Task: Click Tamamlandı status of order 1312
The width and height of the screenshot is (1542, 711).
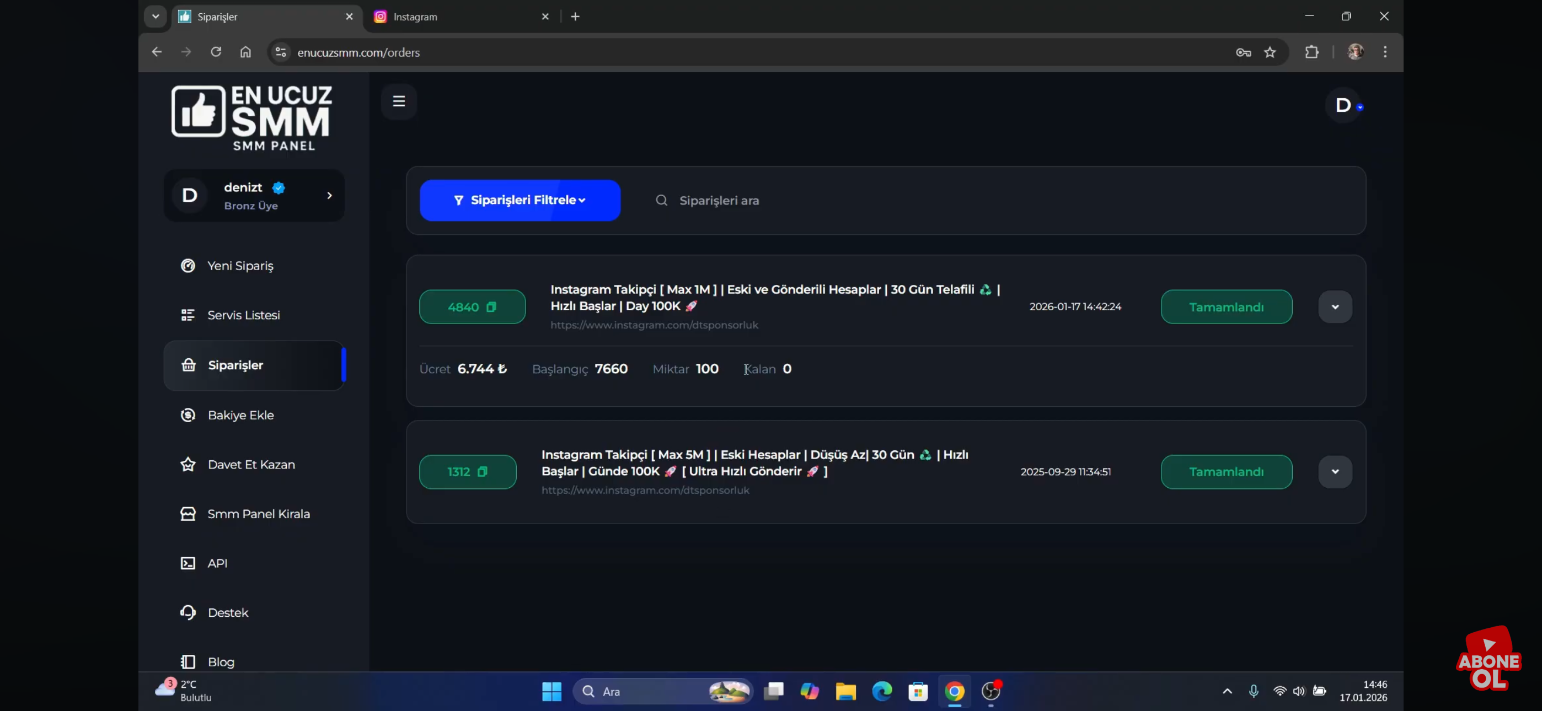Action: (x=1226, y=472)
